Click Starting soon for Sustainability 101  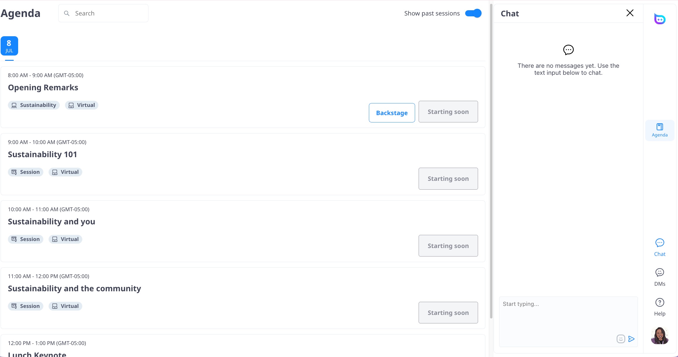point(448,178)
